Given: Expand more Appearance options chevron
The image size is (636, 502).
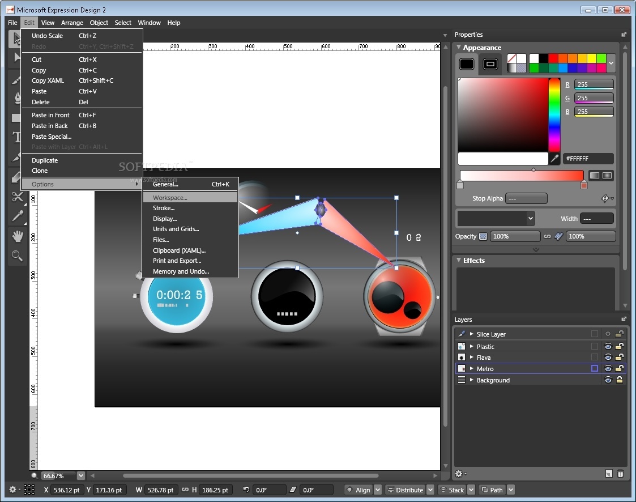Looking at the screenshot, I should pos(536,249).
